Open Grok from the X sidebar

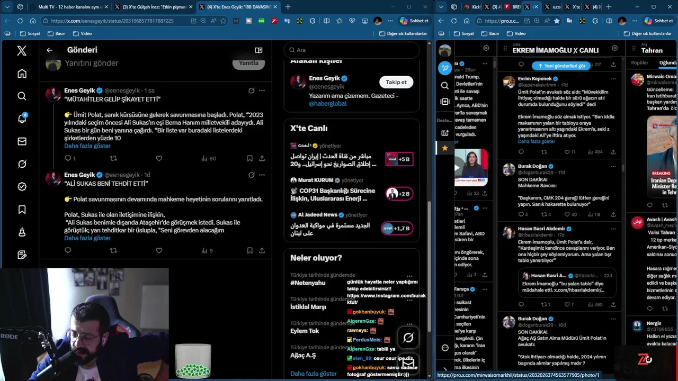pos(22,164)
